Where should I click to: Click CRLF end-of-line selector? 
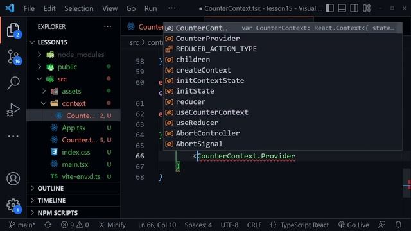(254, 225)
